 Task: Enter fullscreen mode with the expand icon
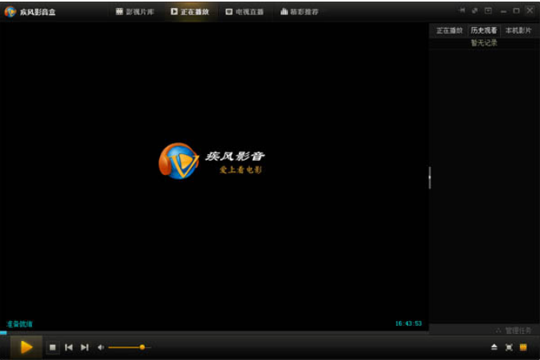(509, 347)
